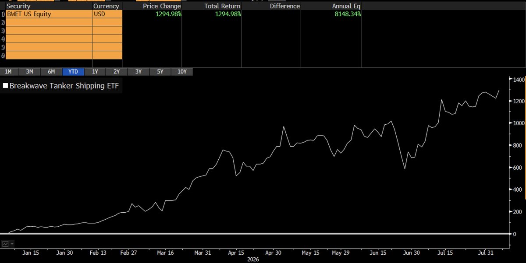Click empty security row 6 field
526x263 pixels.
pos(49,56)
